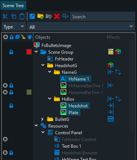
Task: Switch to the Scene Tree tab
Action: pos(13,6)
